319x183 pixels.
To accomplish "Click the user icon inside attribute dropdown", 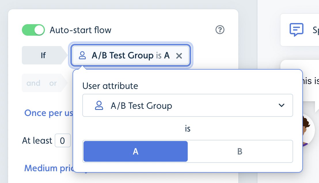I will [99, 105].
